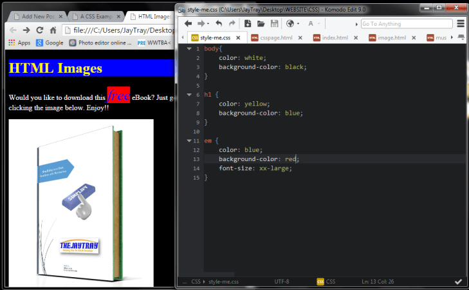Screen dimensions: 469x290
Task: Open the Komodo hamburger menu
Action: point(461,23)
